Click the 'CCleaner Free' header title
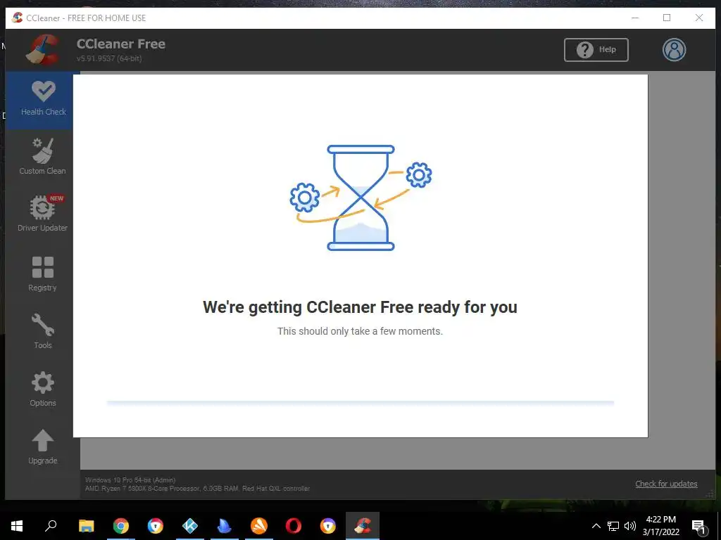Viewport: 721px width, 540px height. coord(121,44)
